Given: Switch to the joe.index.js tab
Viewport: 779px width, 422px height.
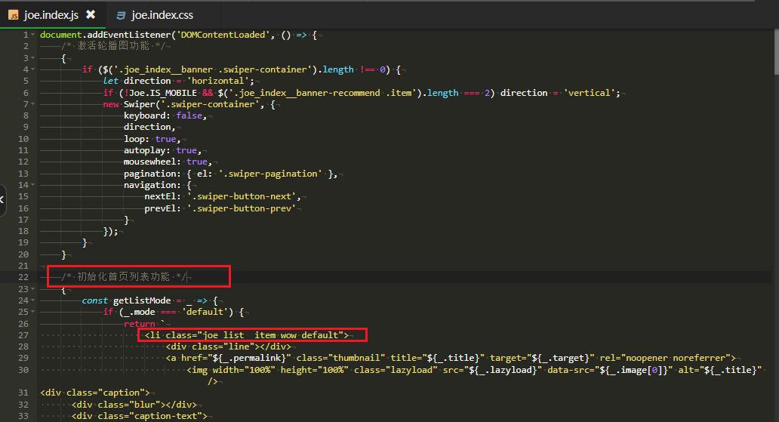Looking at the screenshot, I should coord(51,15).
